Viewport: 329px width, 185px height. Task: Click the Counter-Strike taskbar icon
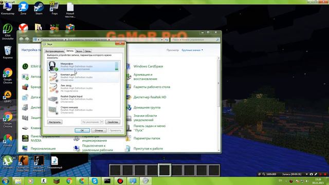coord(44,181)
